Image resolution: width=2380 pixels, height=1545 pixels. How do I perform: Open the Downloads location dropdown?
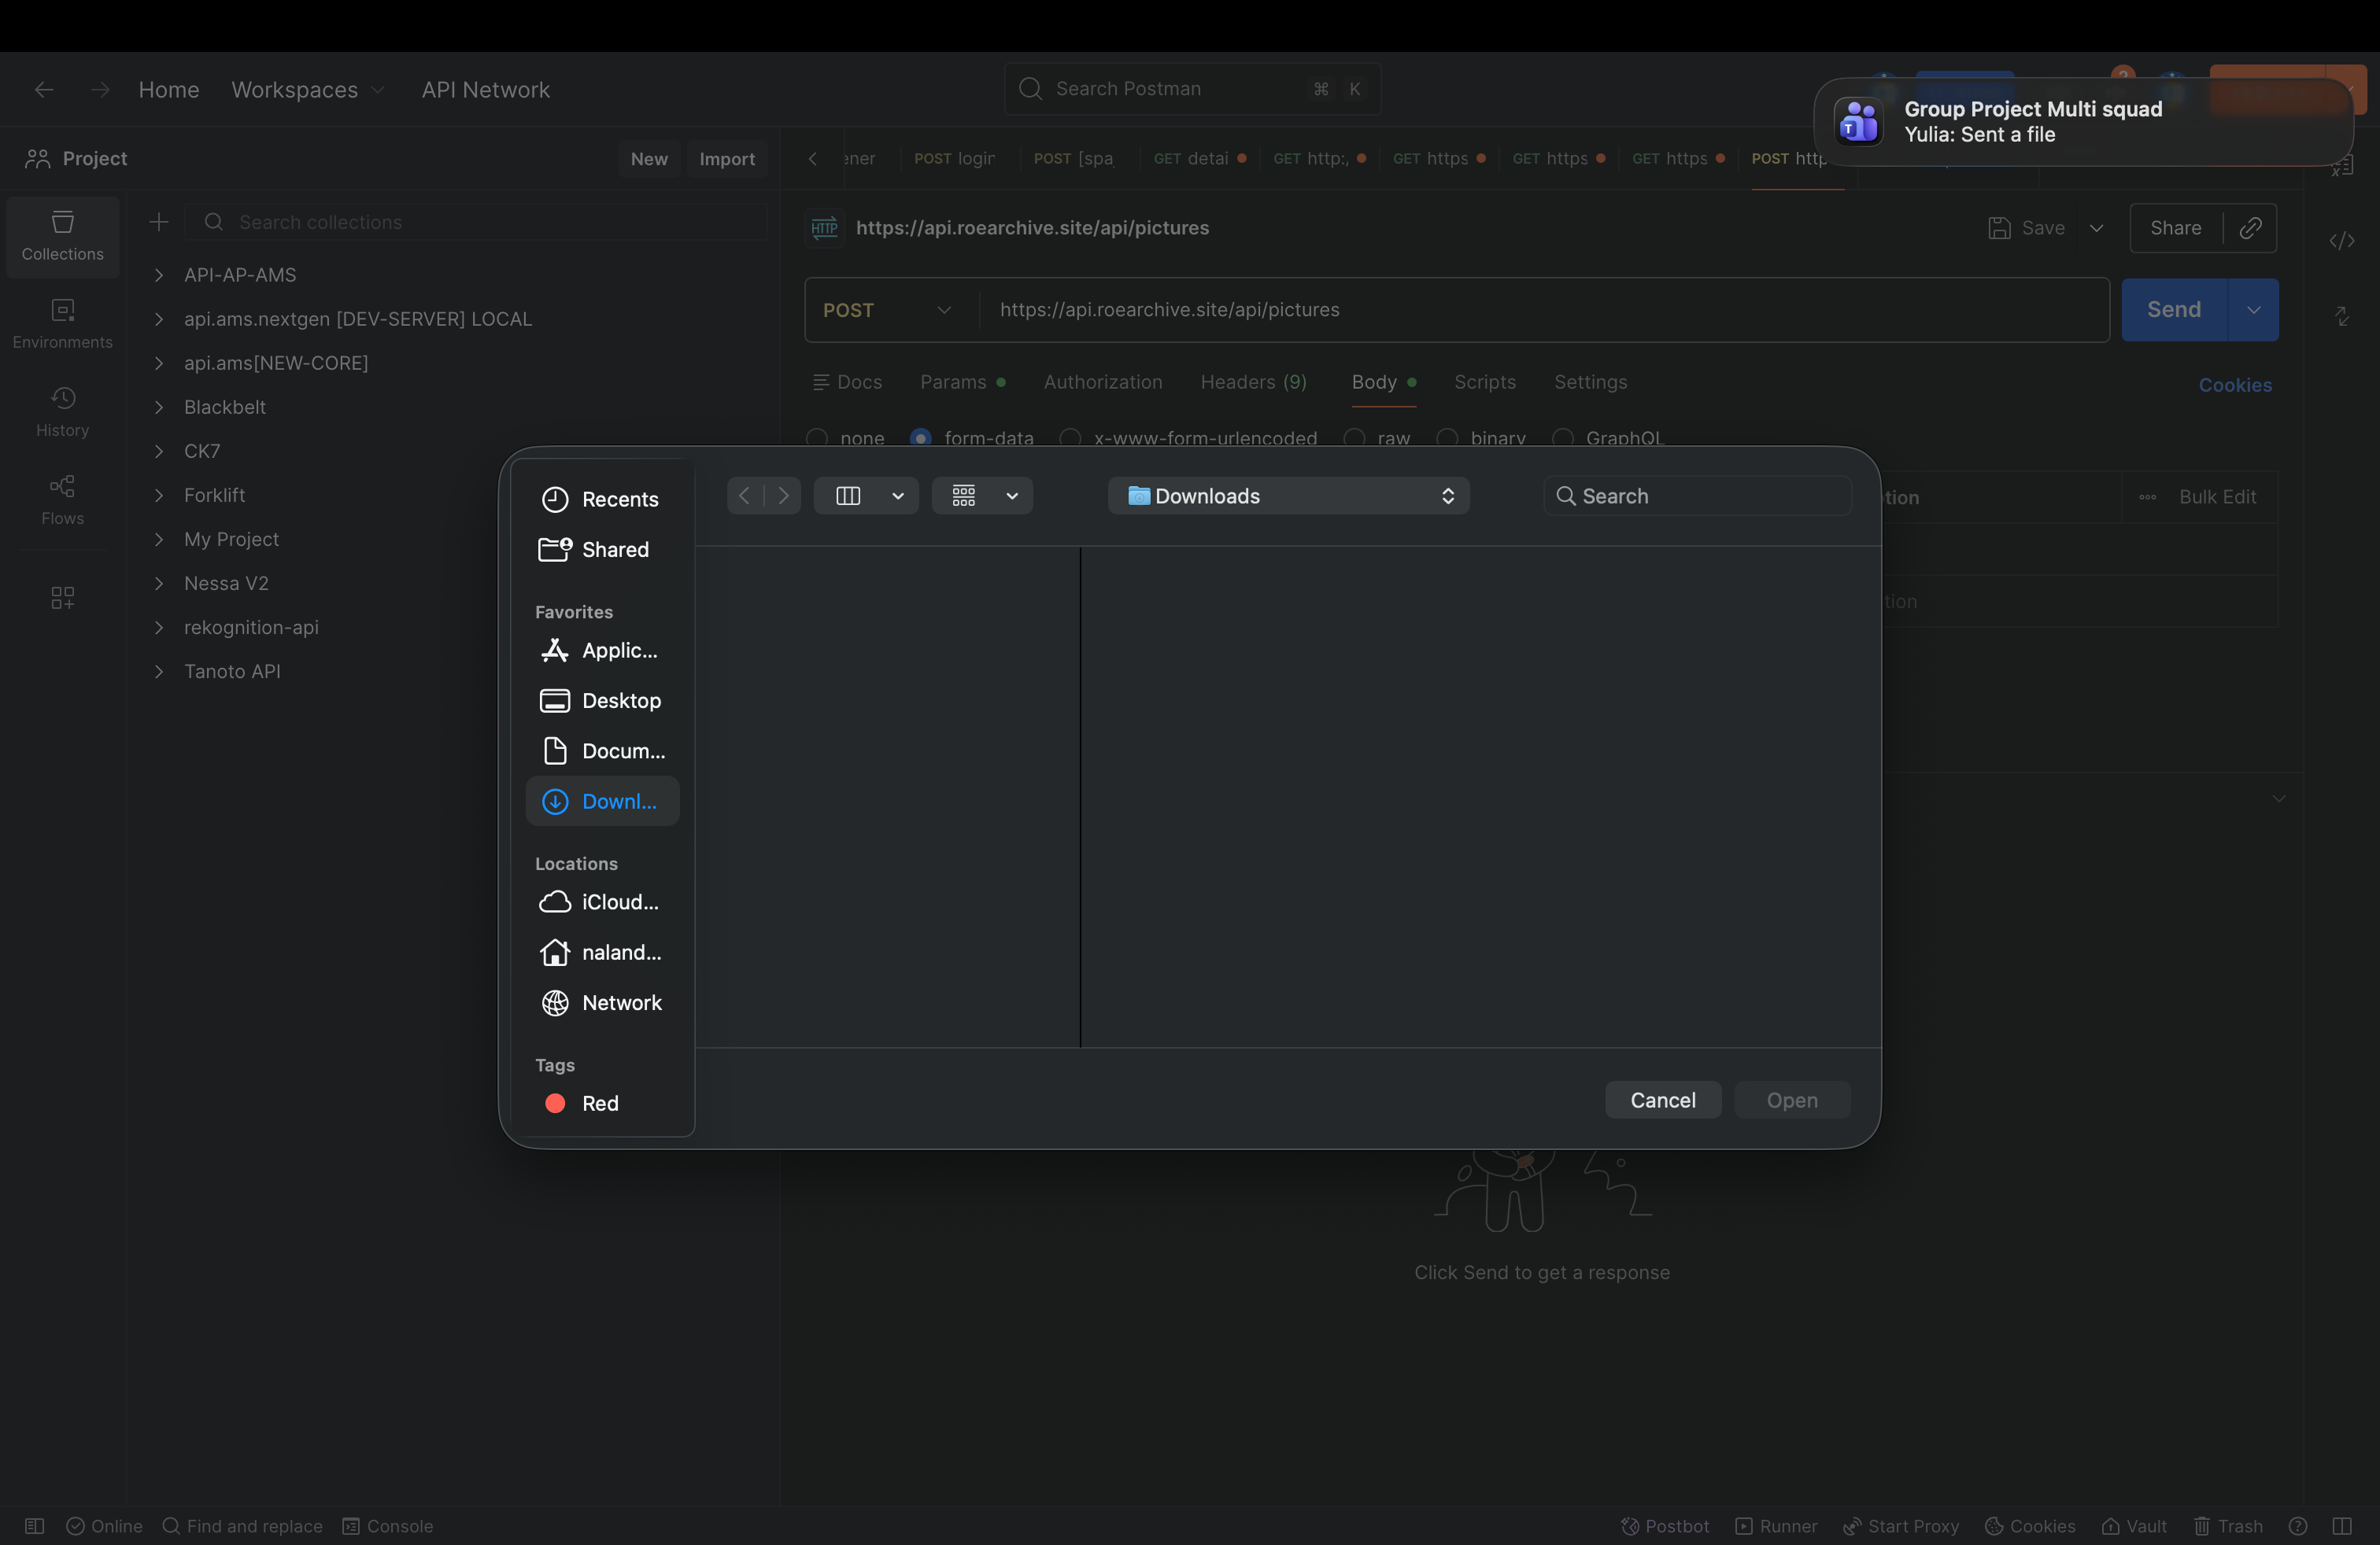coord(1288,496)
